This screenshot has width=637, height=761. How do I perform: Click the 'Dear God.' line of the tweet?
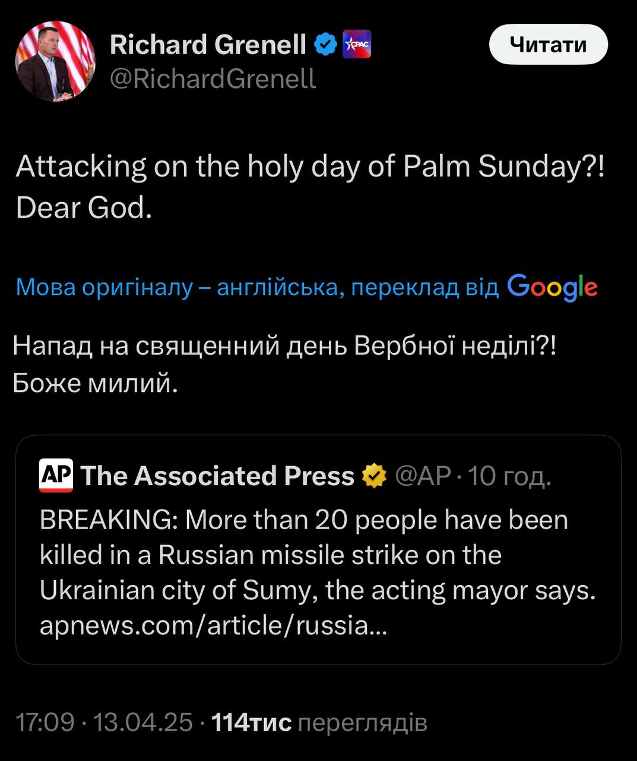84,207
